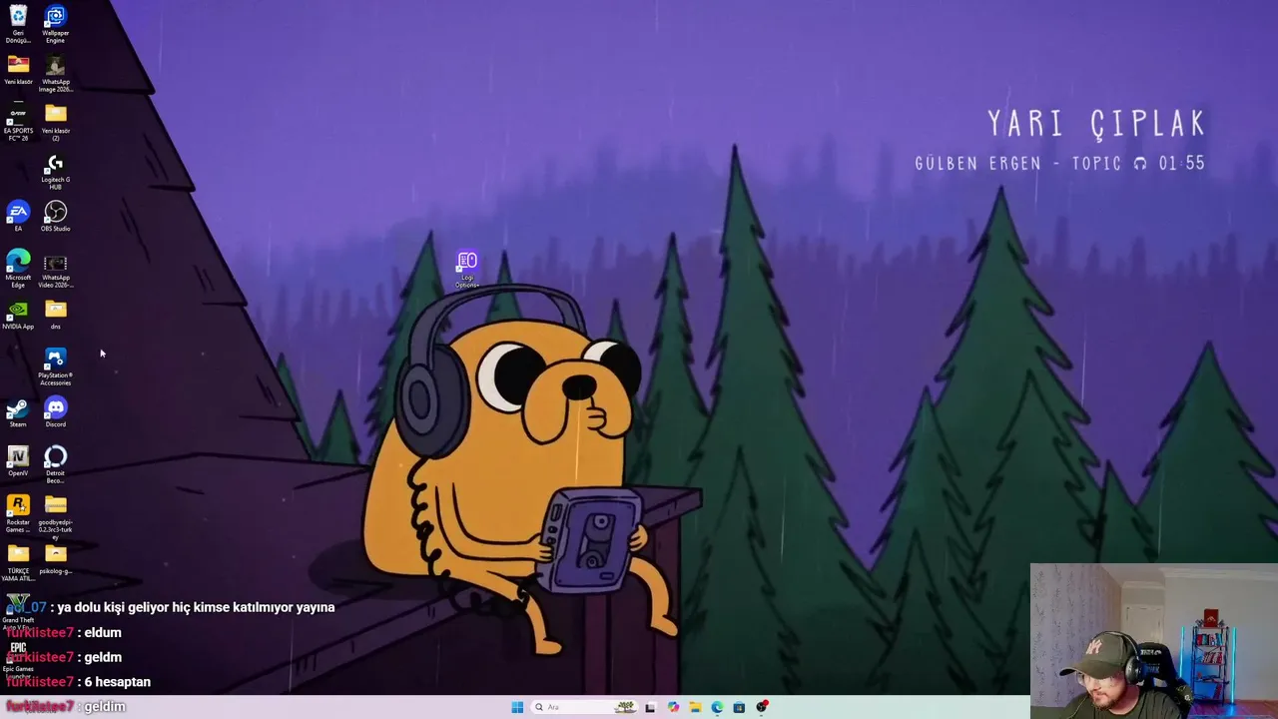Click the 'eldum' chat message
The width and height of the screenshot is (1278, 719).
[103, 632]
